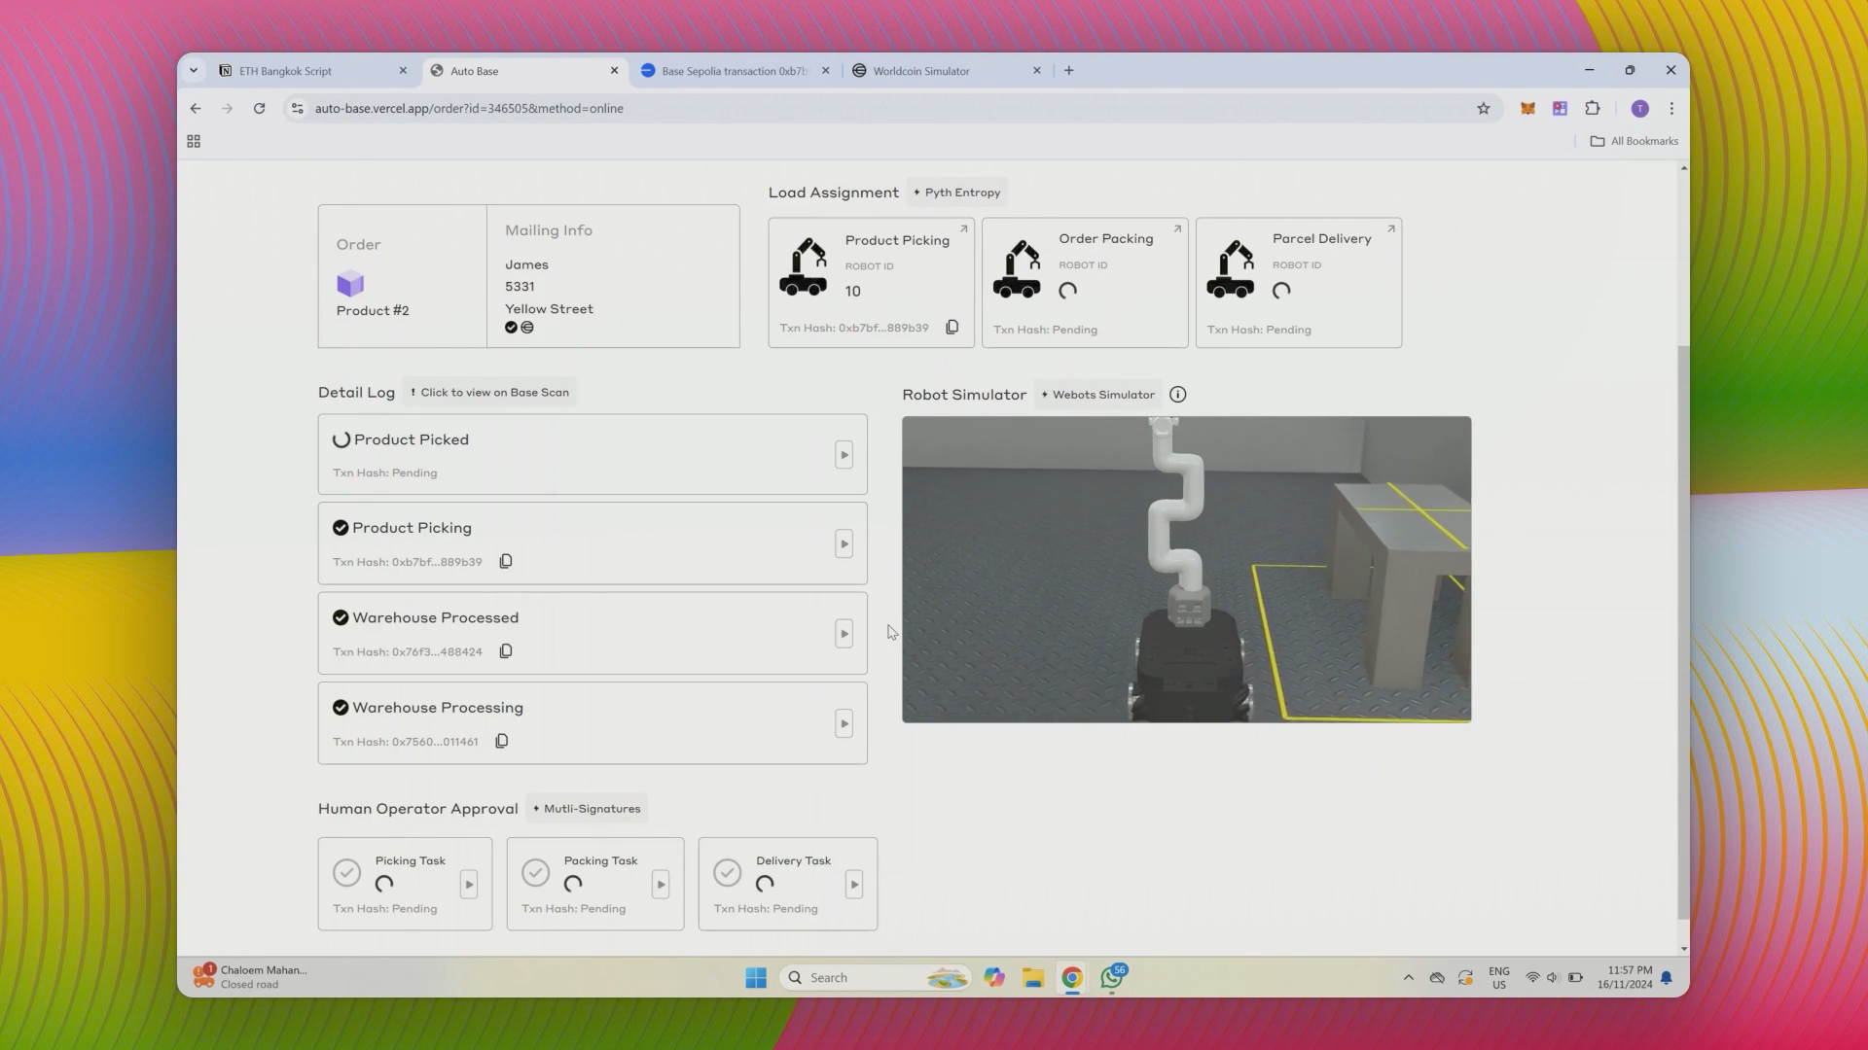
Task: Toggle the Packing Task approval check circle
Action: pos(535,872)
